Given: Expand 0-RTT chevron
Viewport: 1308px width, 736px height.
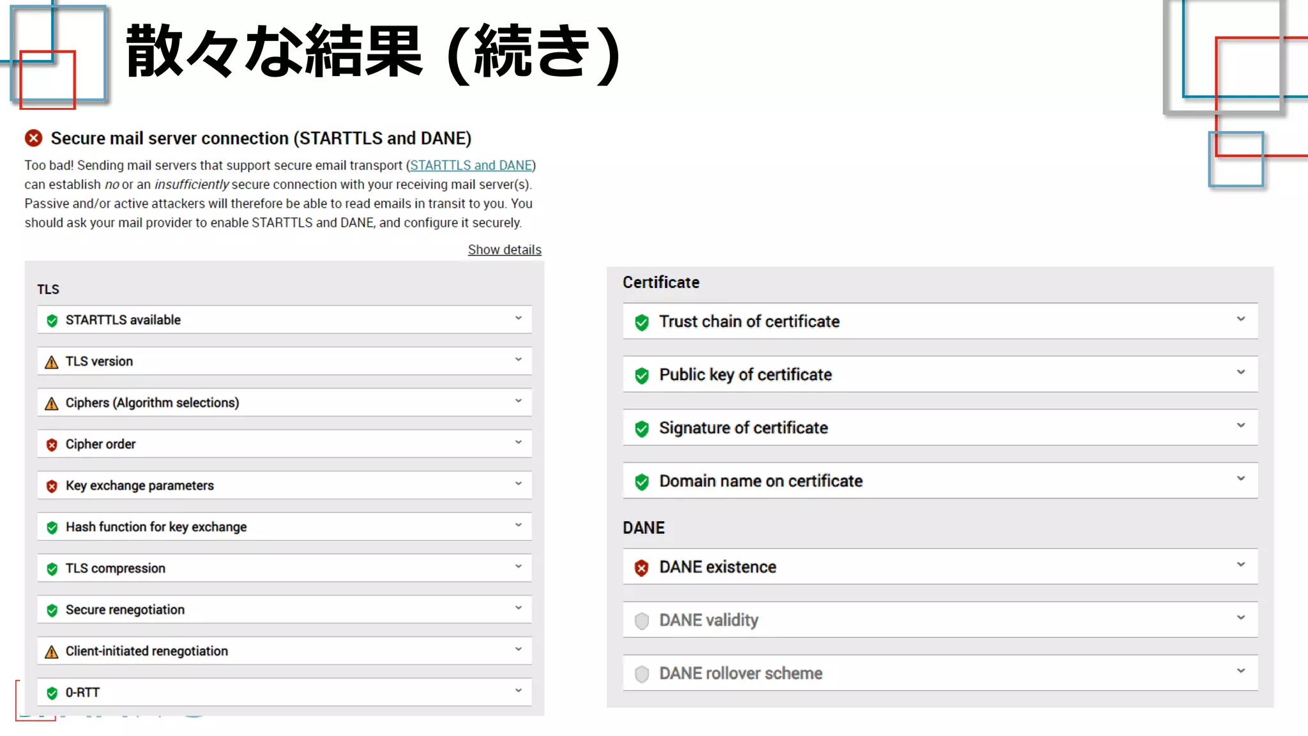Looking at the screenshot, I should click(519, 691).
